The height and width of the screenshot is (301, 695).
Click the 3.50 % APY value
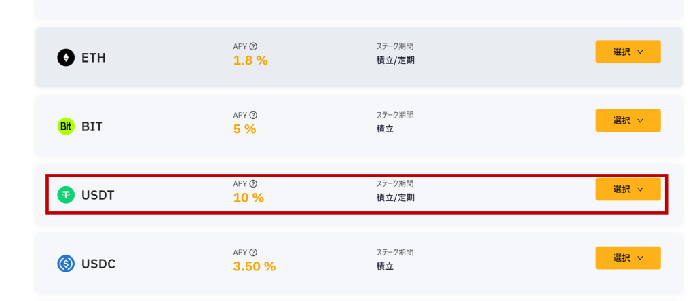(x=255, y=266)
